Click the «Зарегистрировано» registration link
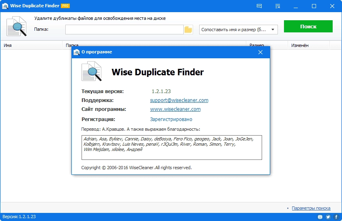342x221 pixels. 171,119
